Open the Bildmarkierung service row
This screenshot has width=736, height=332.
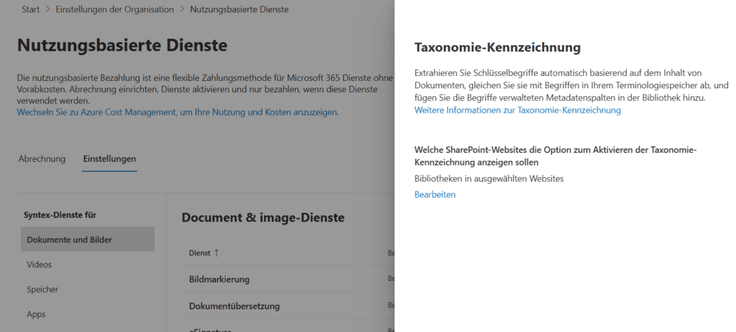click(x=218, y=279)
